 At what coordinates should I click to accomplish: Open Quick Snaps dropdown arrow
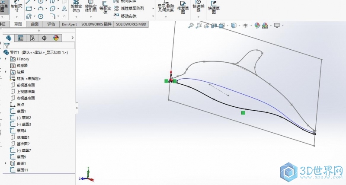[198, 17]
